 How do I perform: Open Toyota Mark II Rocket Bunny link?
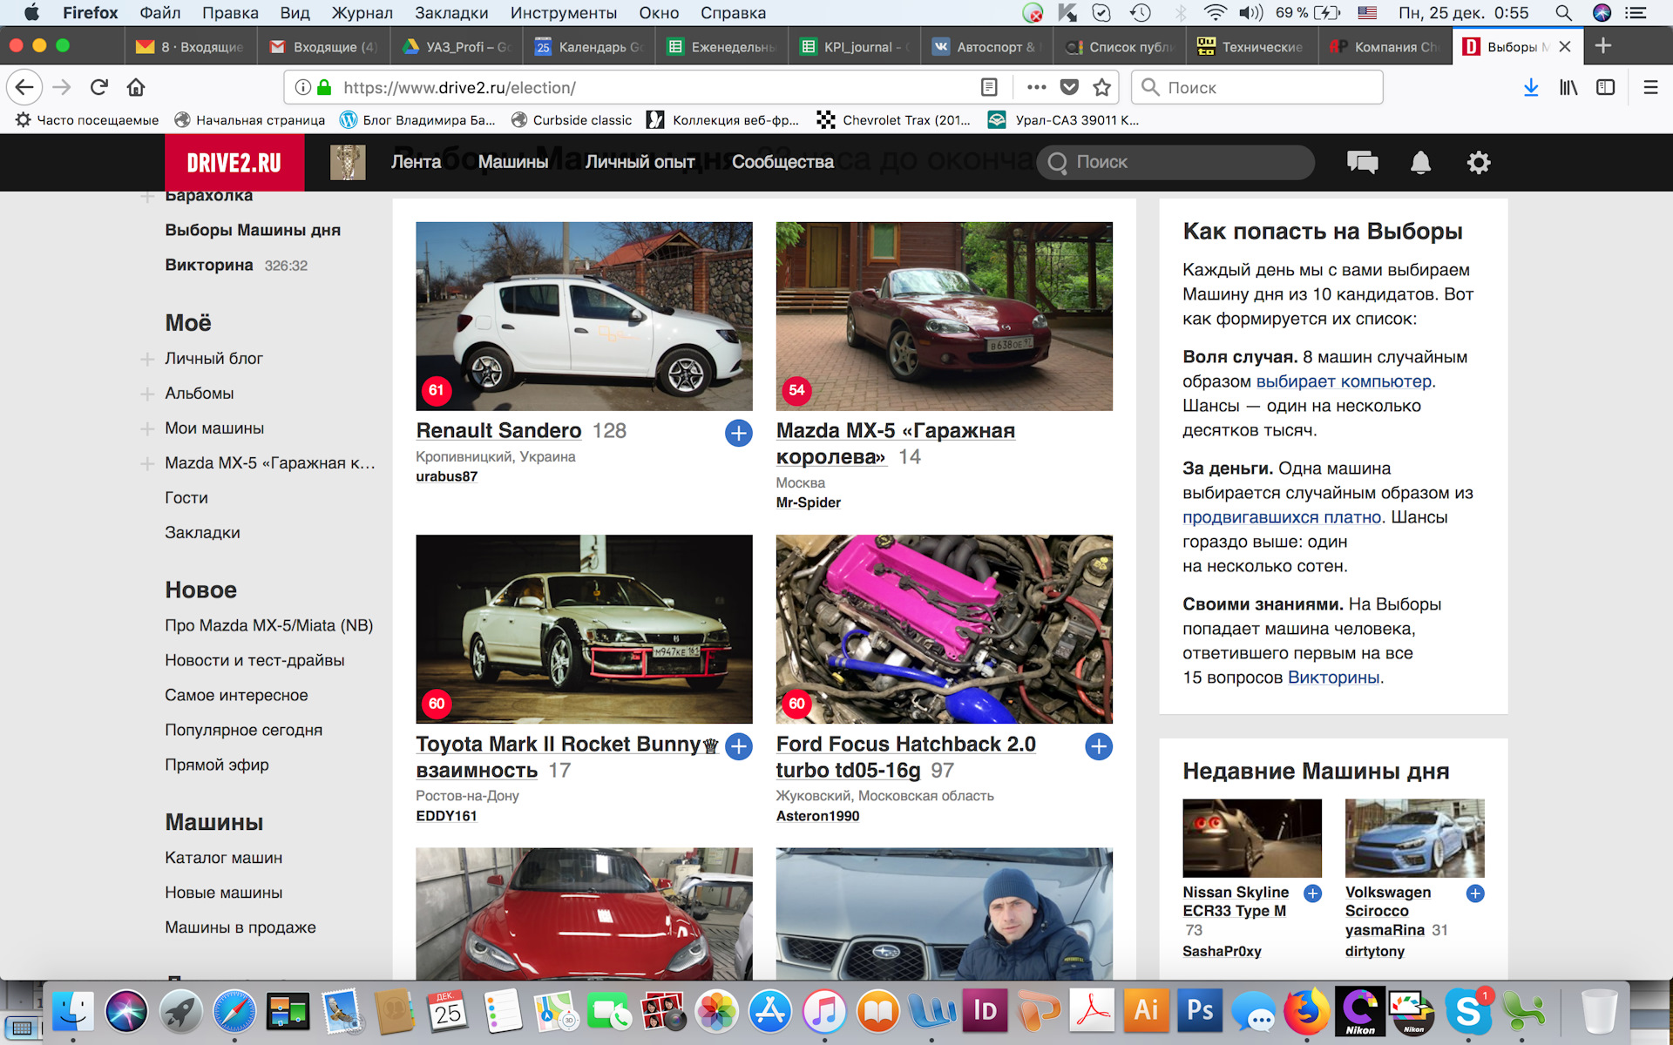pyautogui.click(x=558, y=745)
